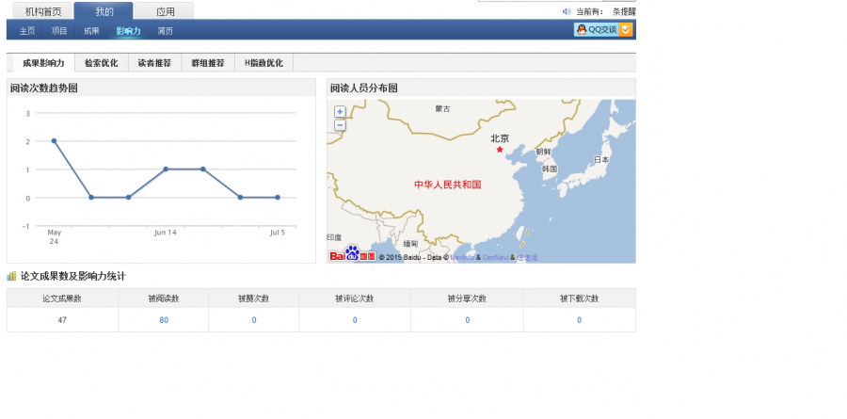Open 成果 in navigation bar
847x419 pixels.
pyautogui.click(x=91, y=31)
